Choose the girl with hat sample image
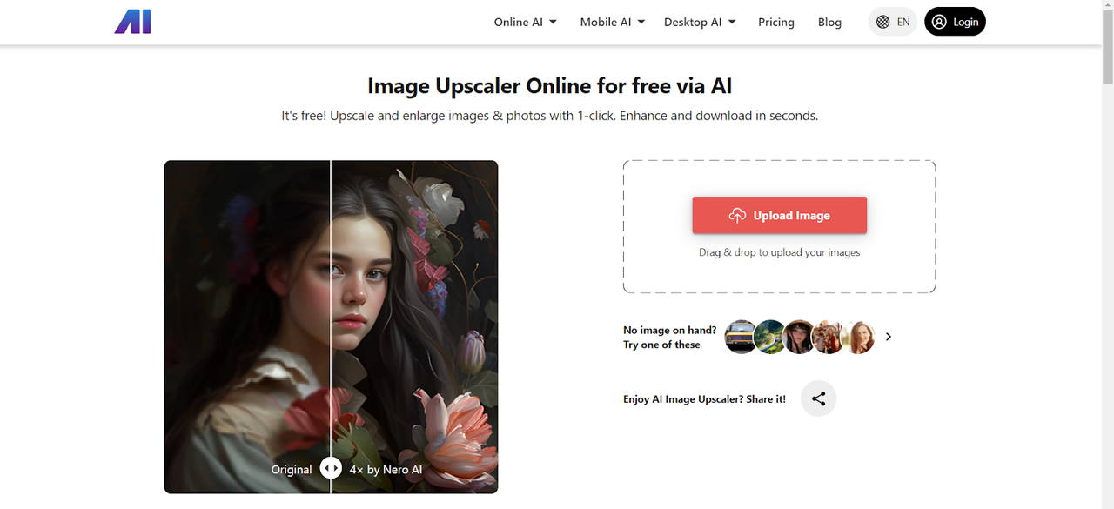Screen dimensions: 1114x509 coord(799,337)
